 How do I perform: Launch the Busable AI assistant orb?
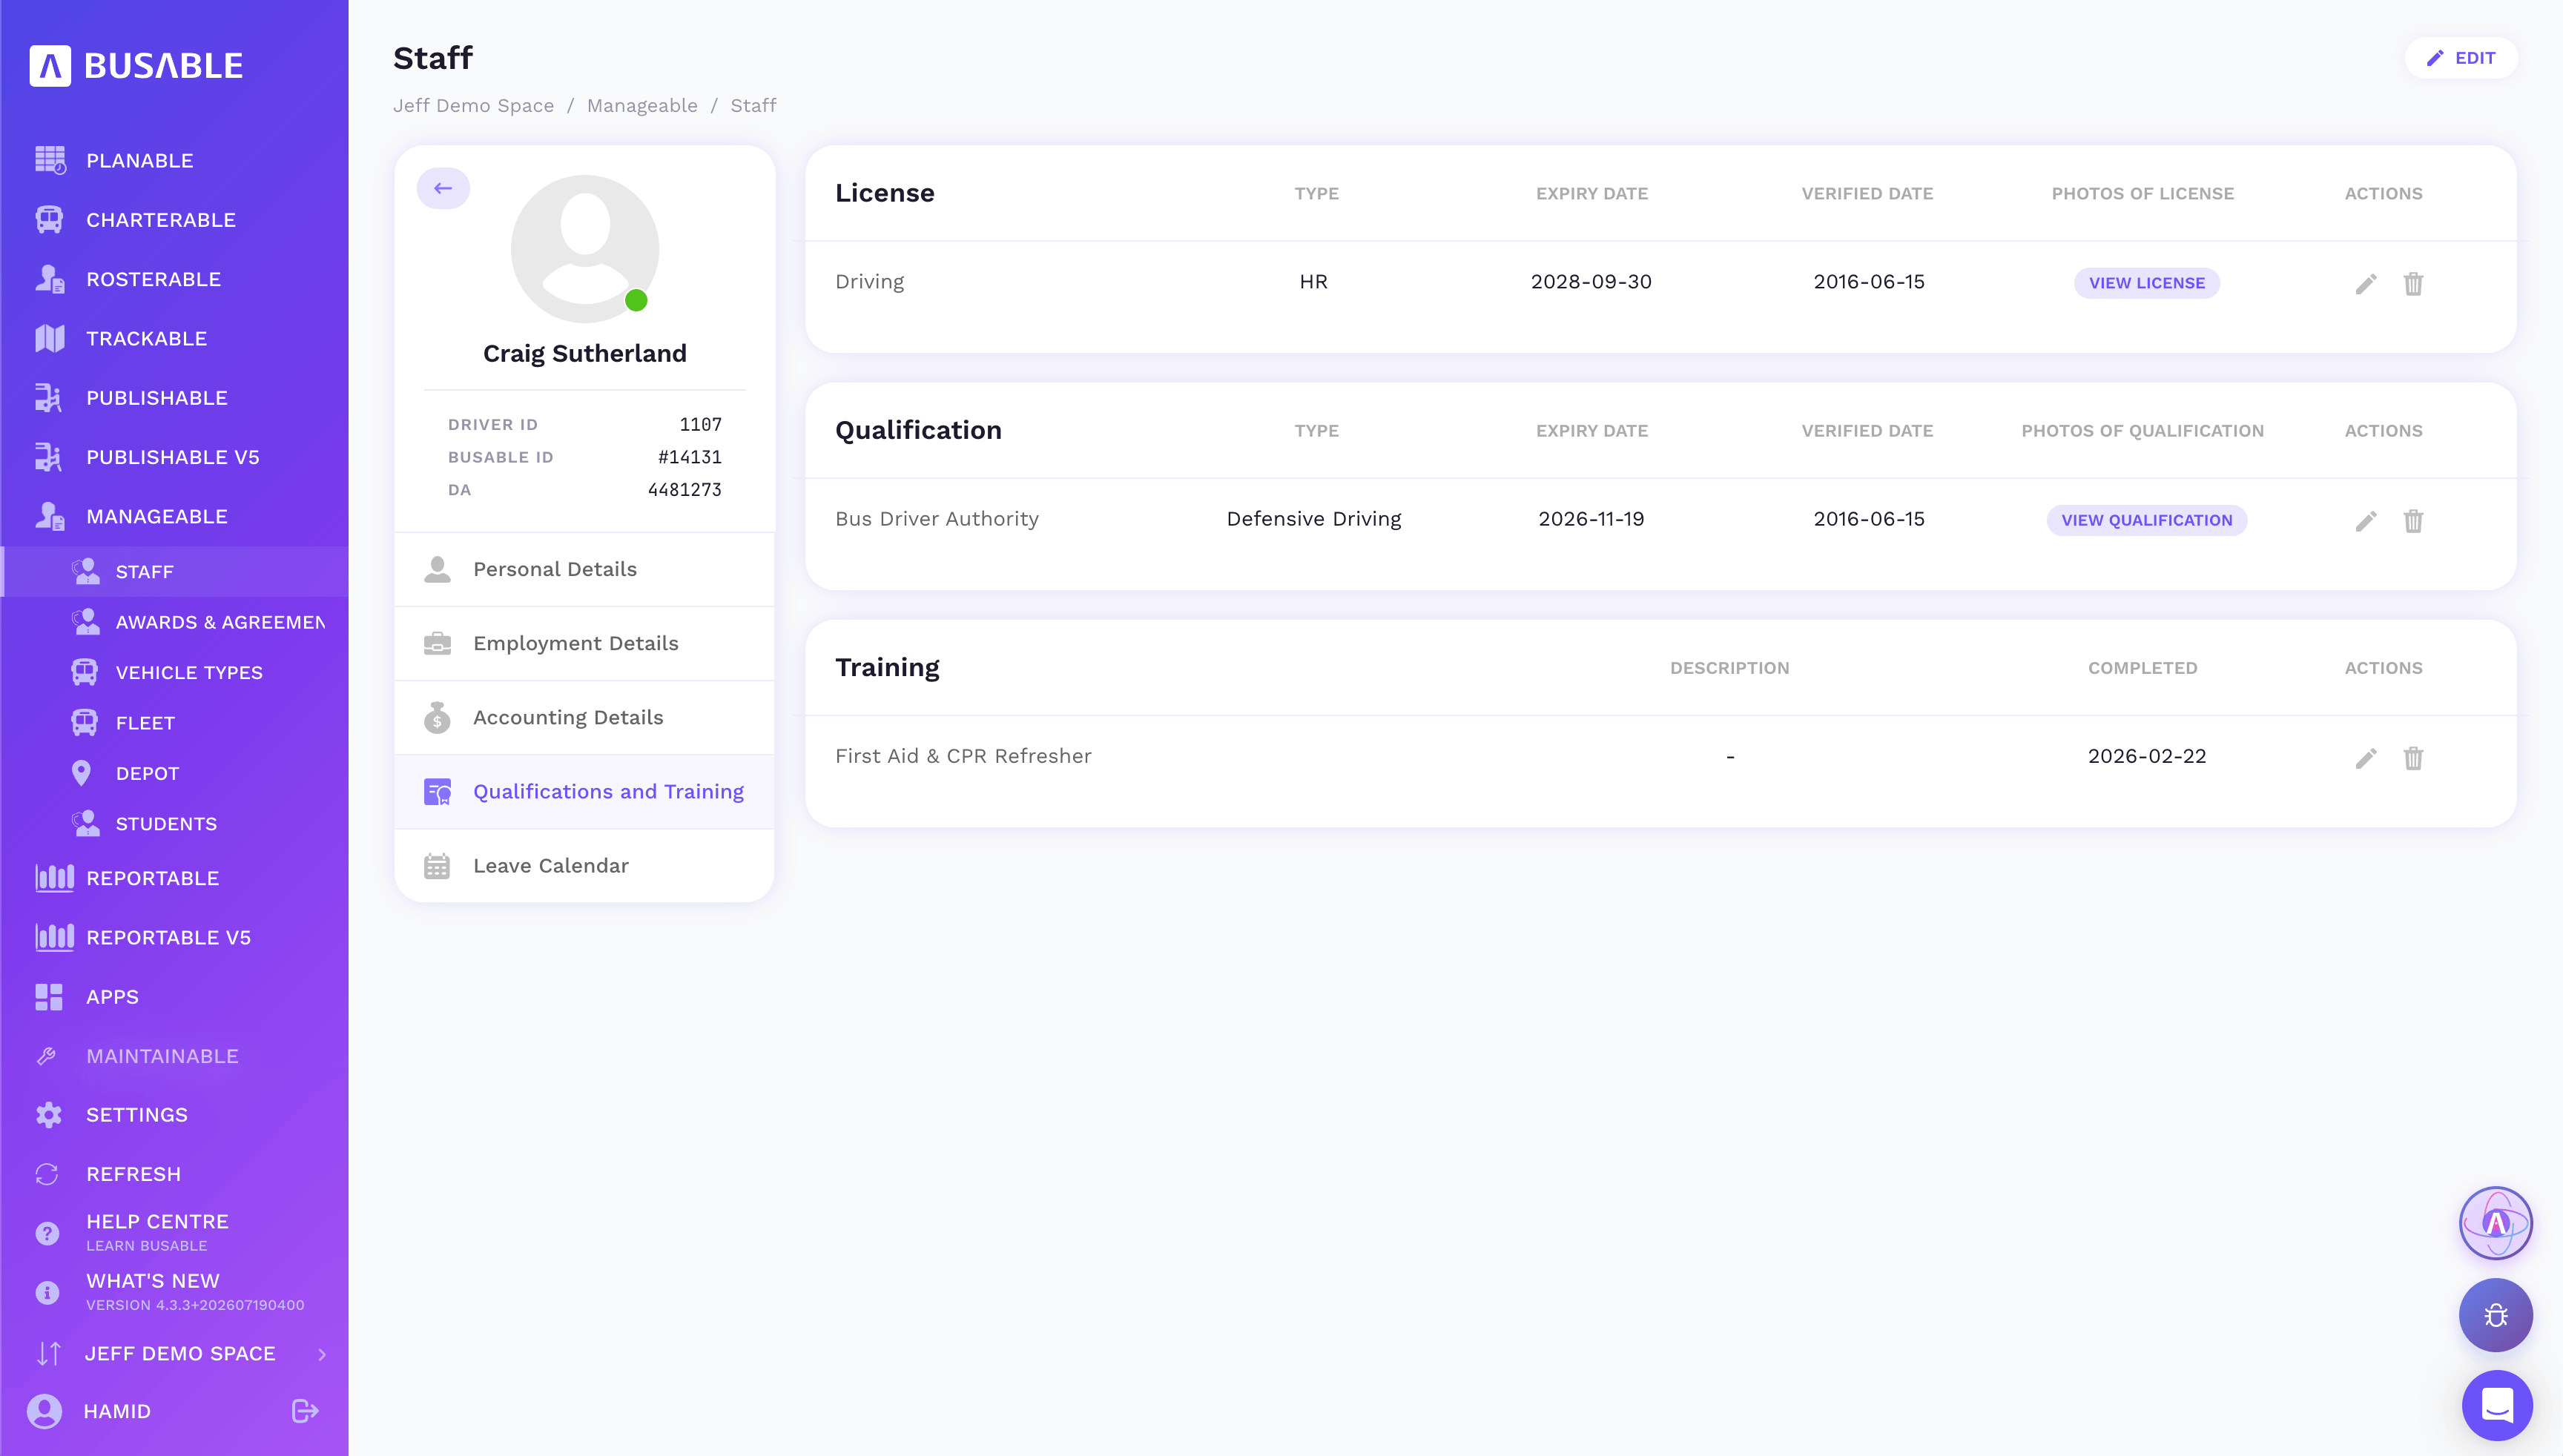point(2496,1223)
